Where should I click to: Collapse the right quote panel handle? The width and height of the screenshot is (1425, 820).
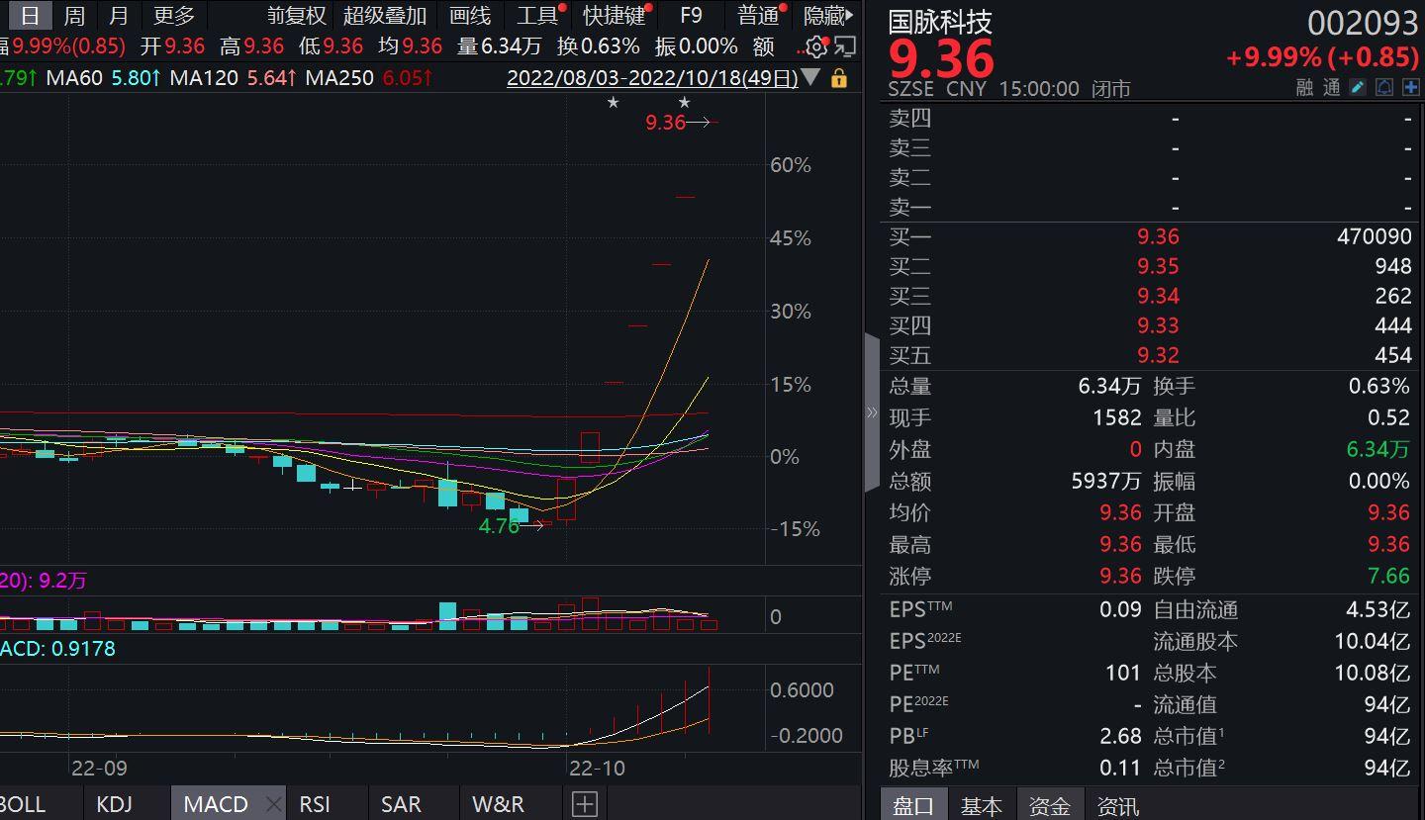872,412
